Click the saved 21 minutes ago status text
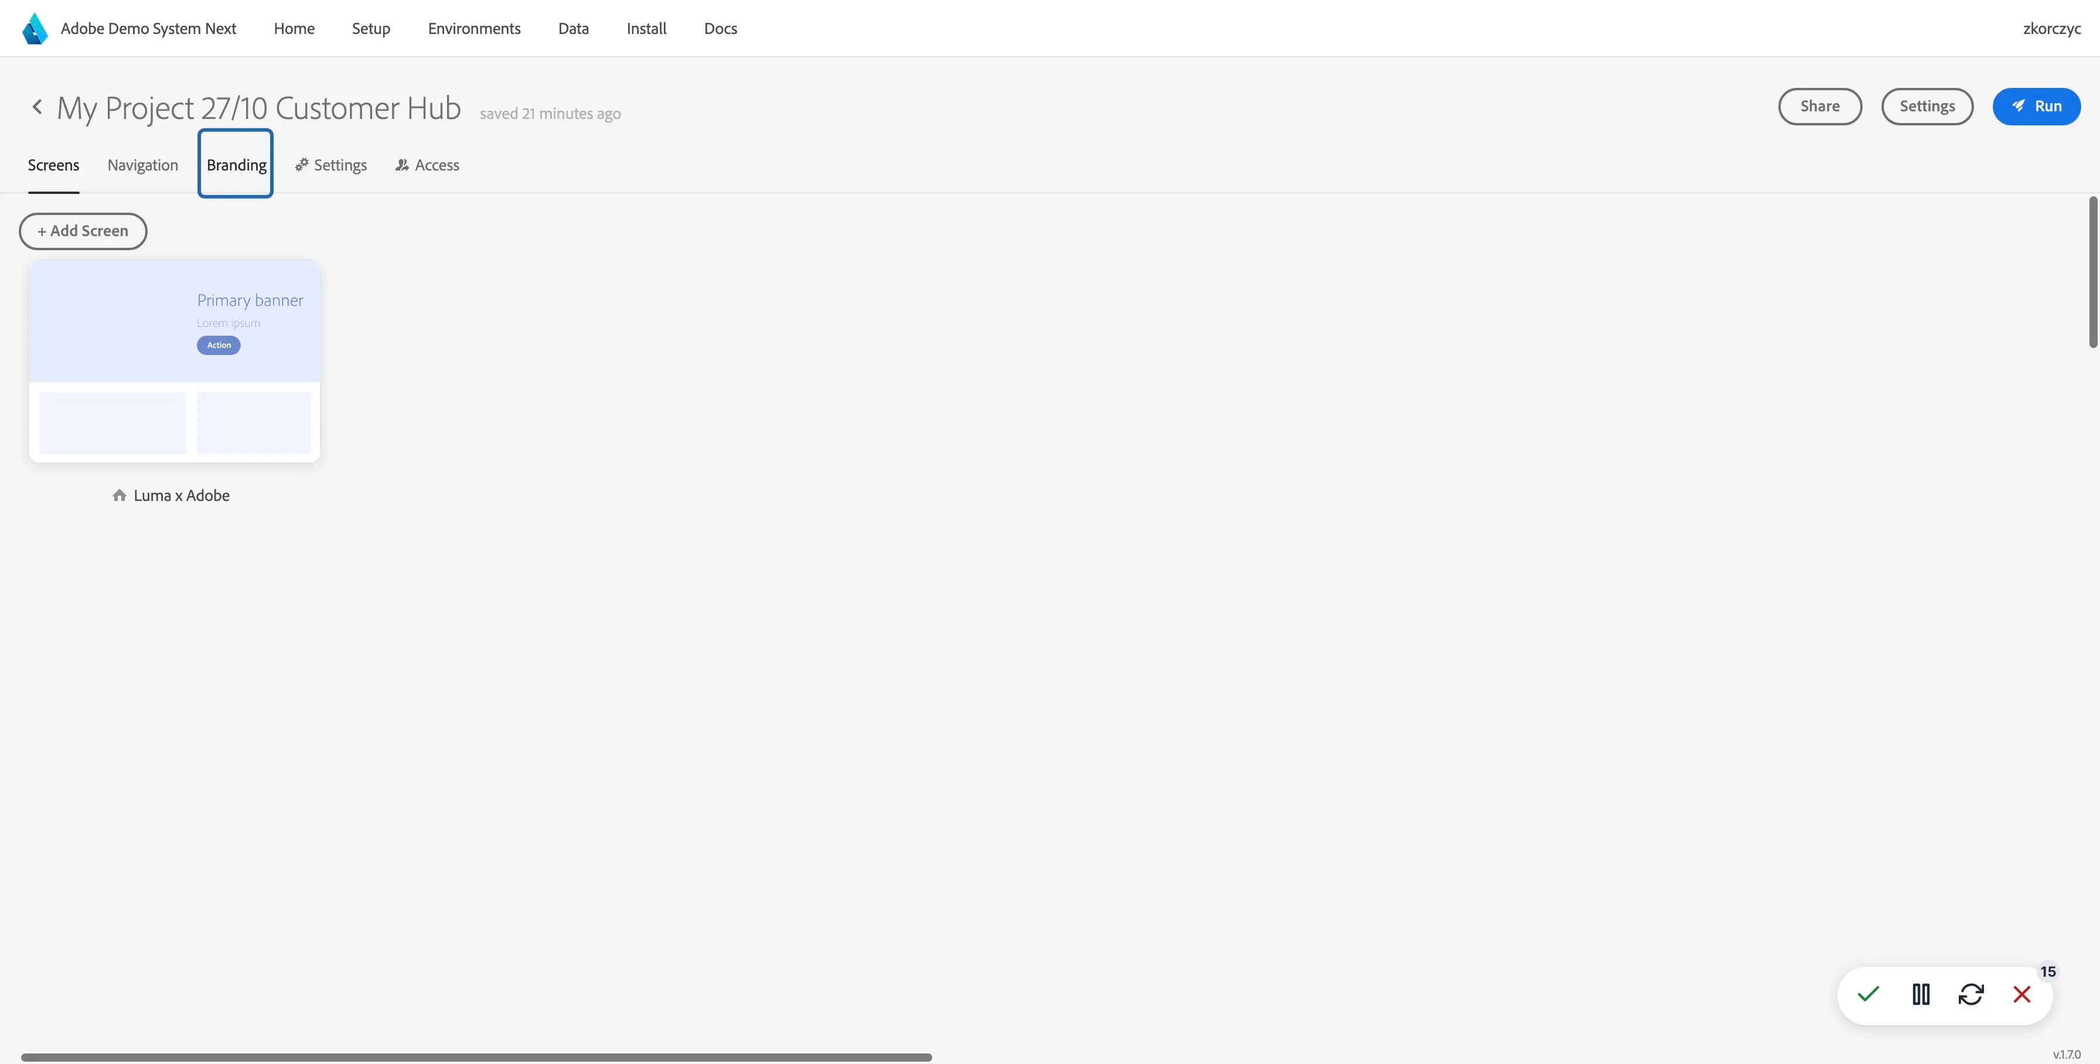The width and height of the screenshot is (2100, 1064). pyautogui.click(x=550, y=113)
